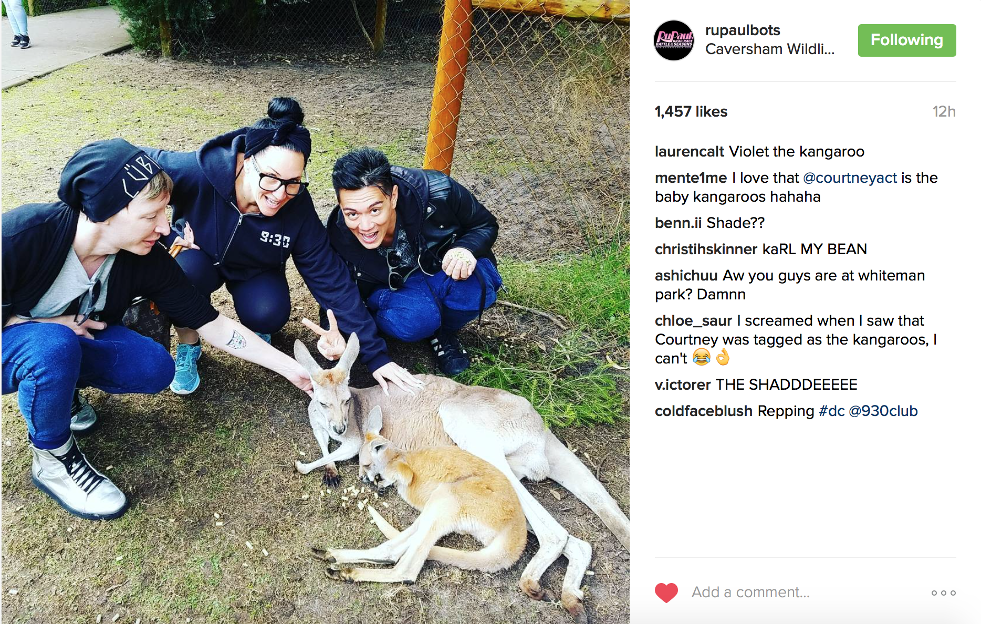This screenshot has width=981, height=624.
Task: Open the @courtneyact mention link
Action: pyautogui.click(x=850, y=178)
